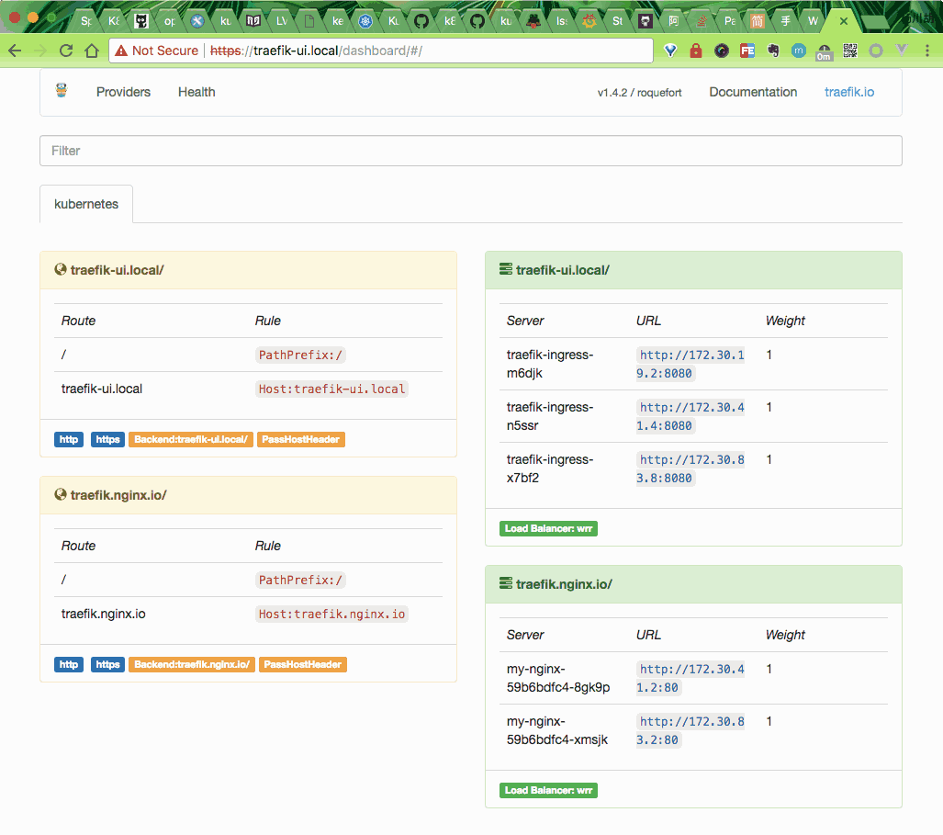Open the blue diamond extension
943x835 pixels.
click(x=670, y=51)
